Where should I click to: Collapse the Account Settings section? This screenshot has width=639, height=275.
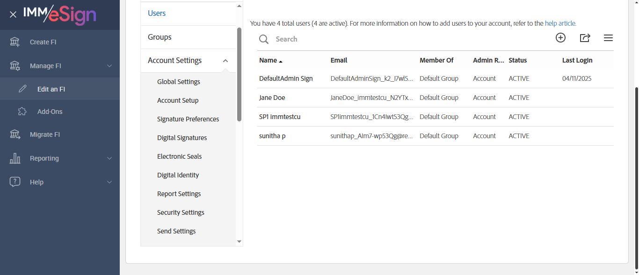click(225, 61)
